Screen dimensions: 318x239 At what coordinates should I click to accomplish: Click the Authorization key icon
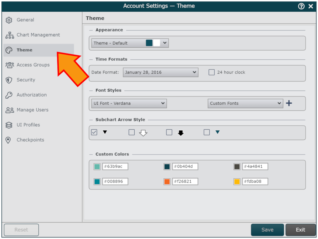point(9,95)
